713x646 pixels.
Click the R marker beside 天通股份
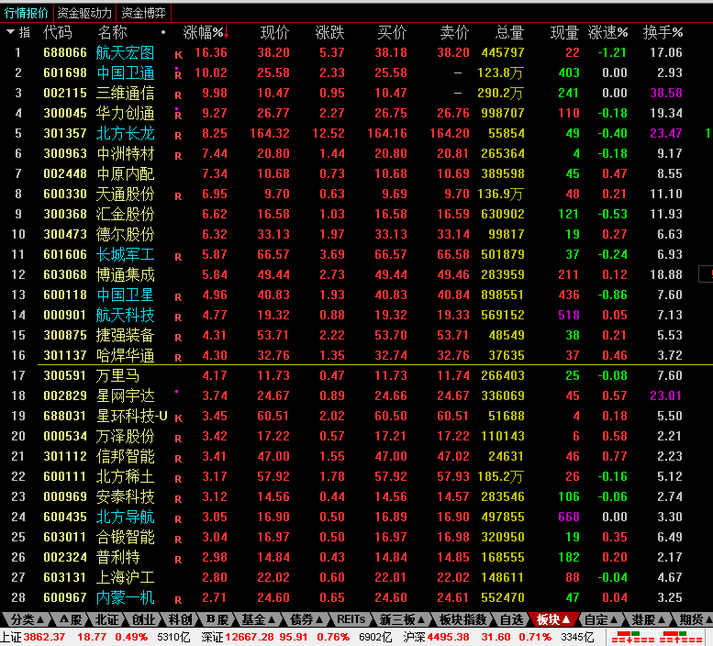point(178,197)
